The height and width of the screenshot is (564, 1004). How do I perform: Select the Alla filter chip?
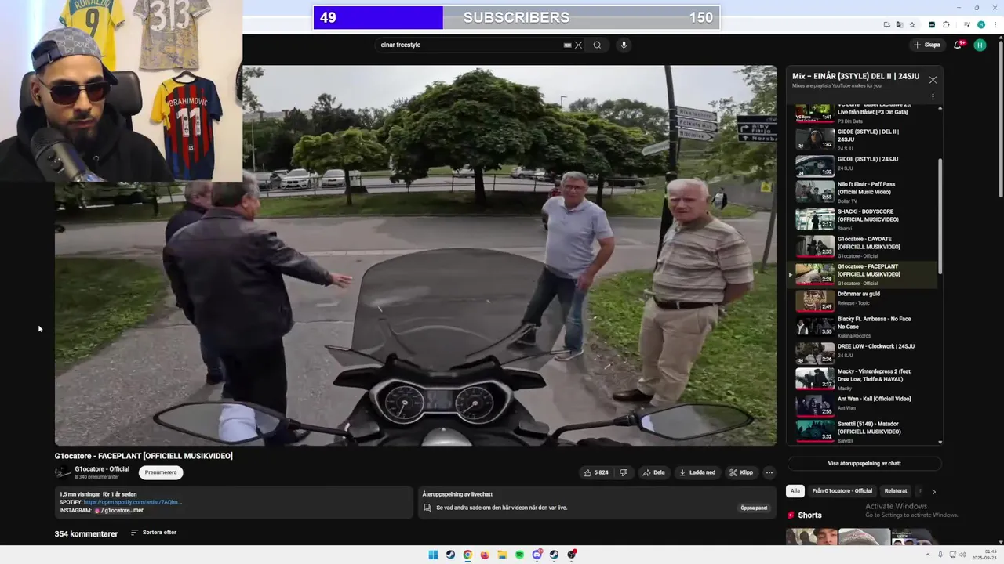click(x=795, y=491)
